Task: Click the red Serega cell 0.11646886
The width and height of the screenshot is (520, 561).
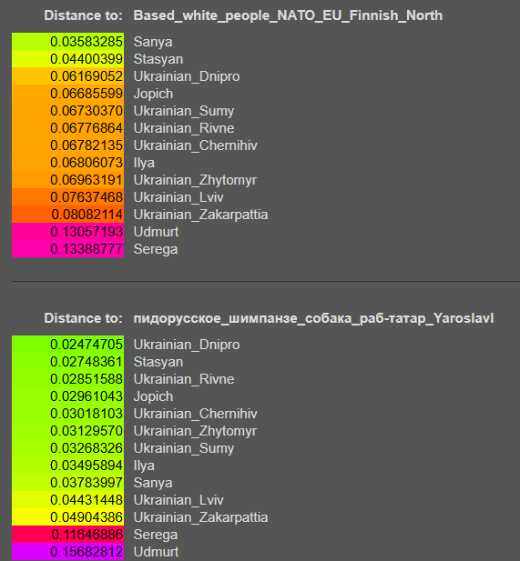Action: coord(67,534)
